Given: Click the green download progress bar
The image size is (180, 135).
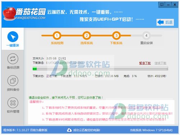Looking at the screenshot, I should click(100, 69).
